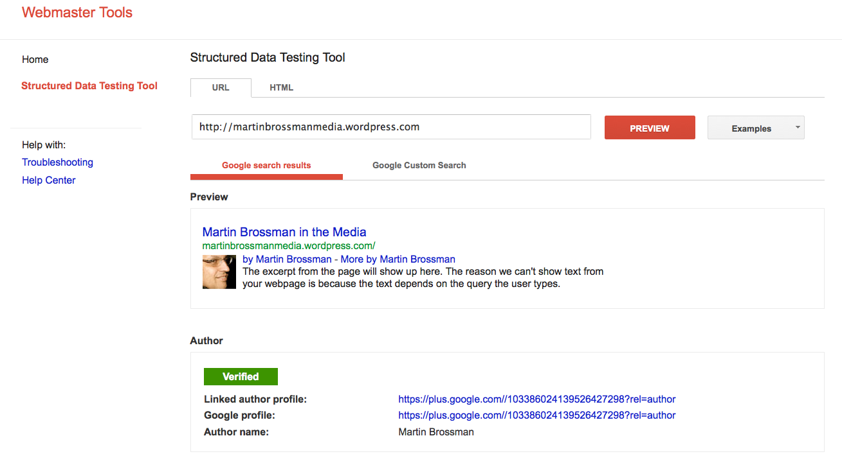Open the Troubleshooting help link
The image size is (842, 463).
coord(57,162)
